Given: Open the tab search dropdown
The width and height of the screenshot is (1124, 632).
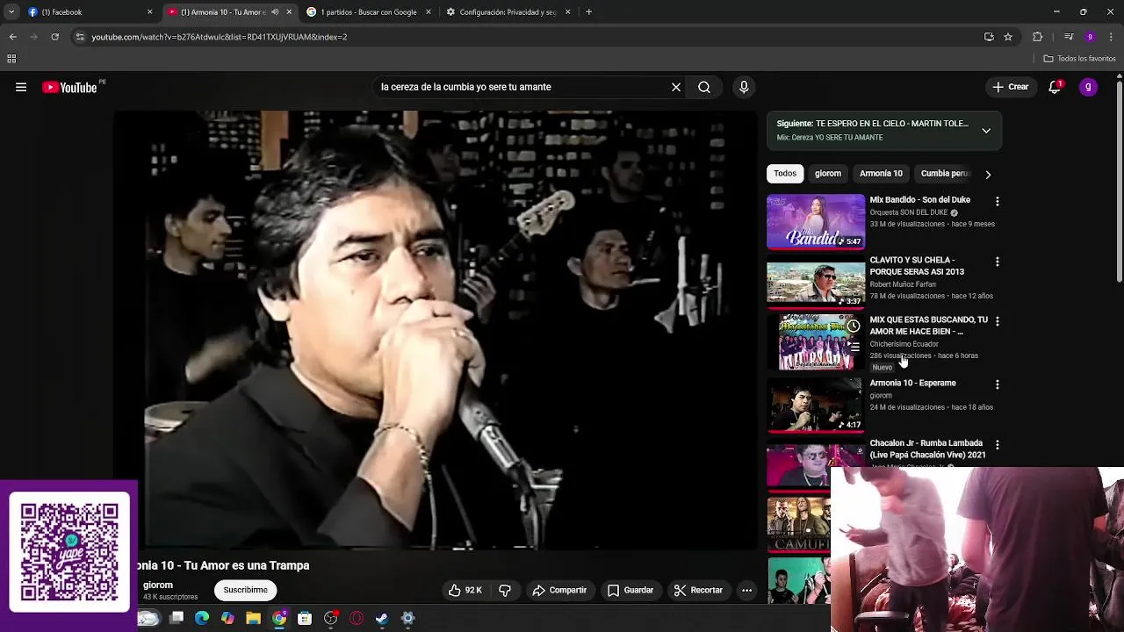Looking at the screenshot, I should (11, 12).
